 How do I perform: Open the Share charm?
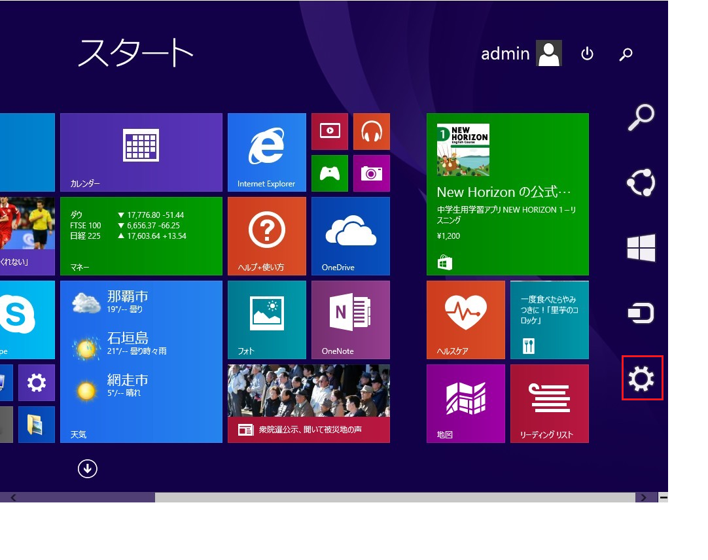click(641, 183)
